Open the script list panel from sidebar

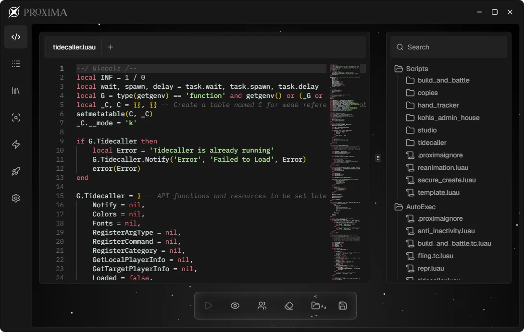point(16,64)
